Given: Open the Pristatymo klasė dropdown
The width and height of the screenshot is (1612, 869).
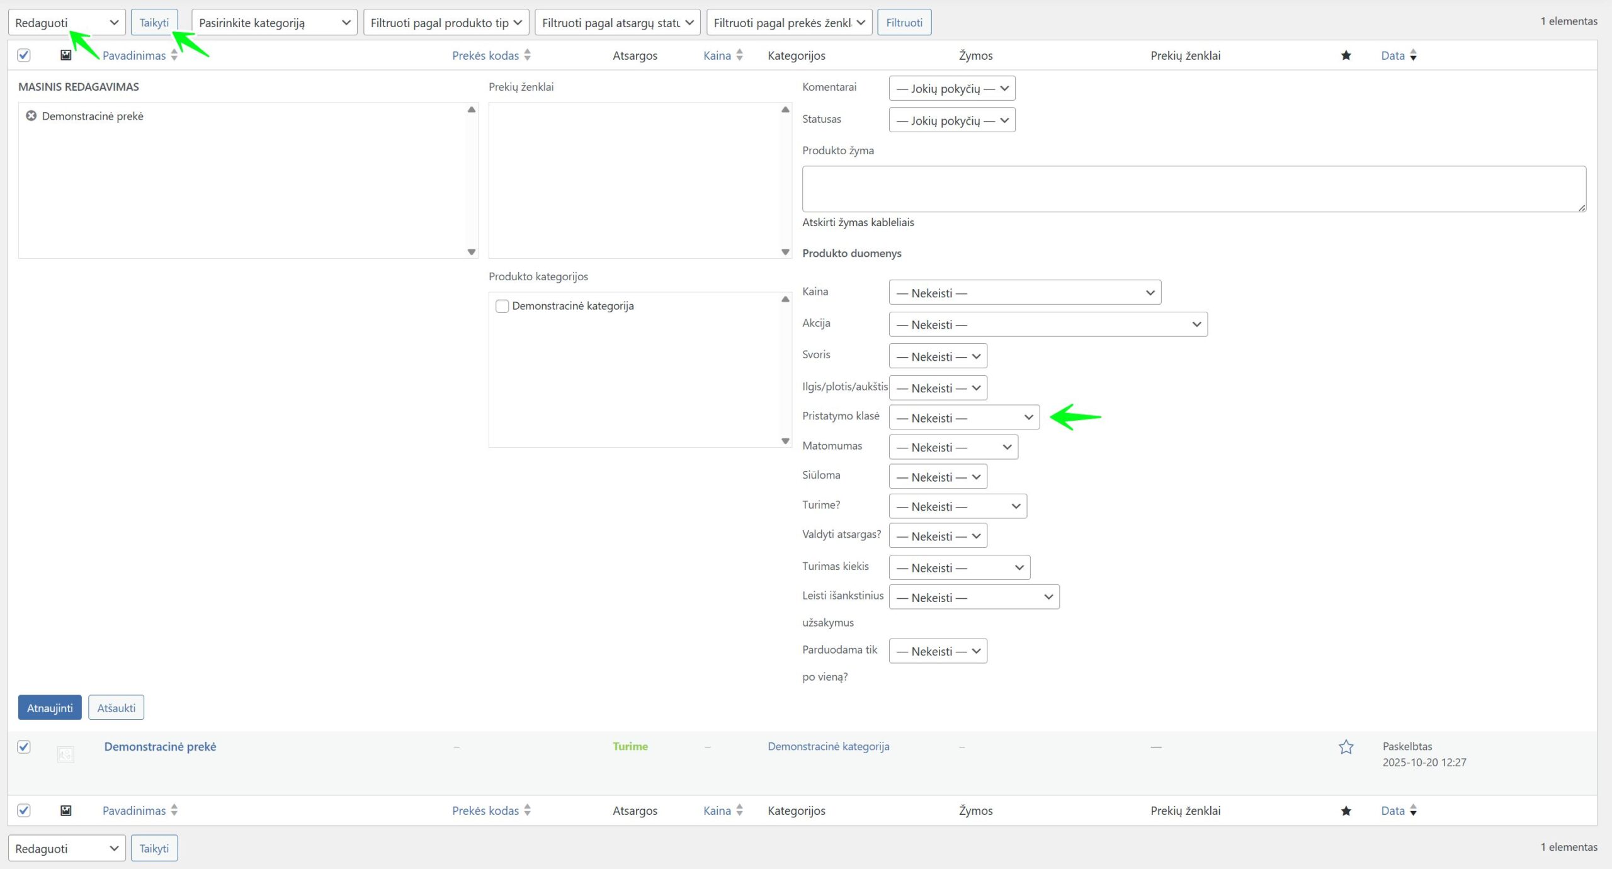Looking at the screenshot, I should [963, 417].
